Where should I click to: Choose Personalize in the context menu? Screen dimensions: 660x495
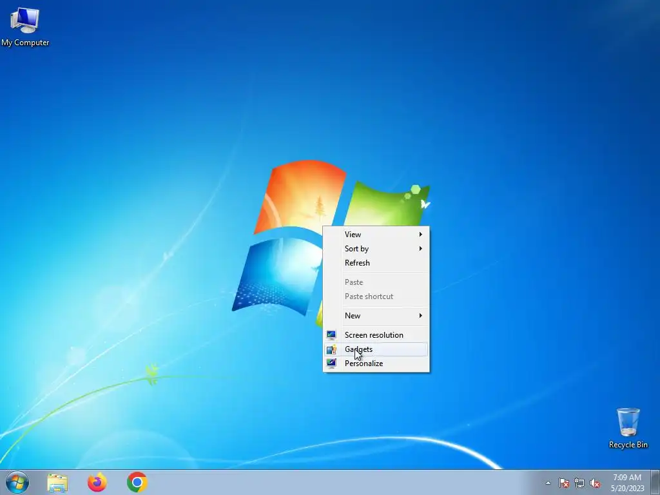pyautogui.click(x=376, y=364)
